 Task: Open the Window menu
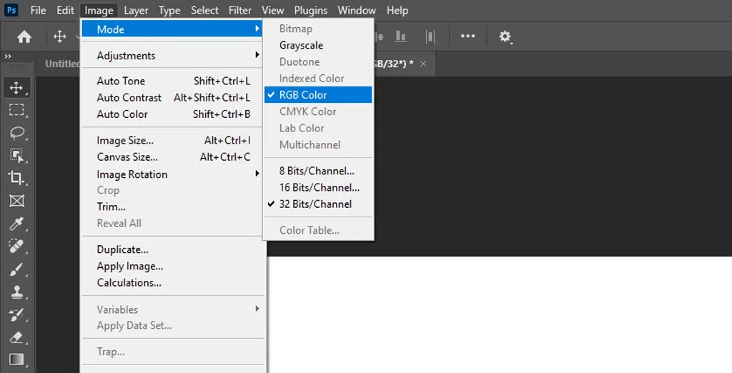tap(357, 10)
